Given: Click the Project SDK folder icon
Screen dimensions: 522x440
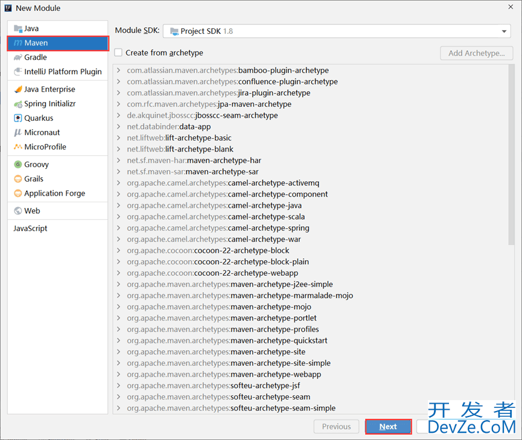Looking at the screenshot, I should [174, 31].
